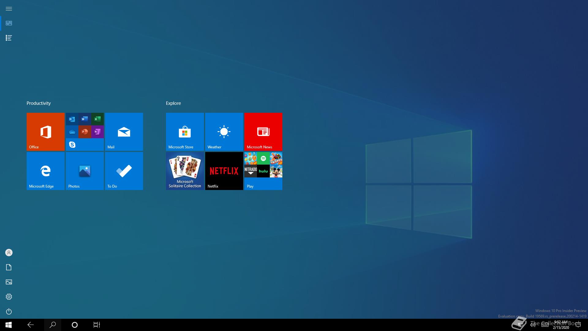This screenshot has height=331, width=588.
Task: Click the Windows Start button
Action: [x=9, y=325]
